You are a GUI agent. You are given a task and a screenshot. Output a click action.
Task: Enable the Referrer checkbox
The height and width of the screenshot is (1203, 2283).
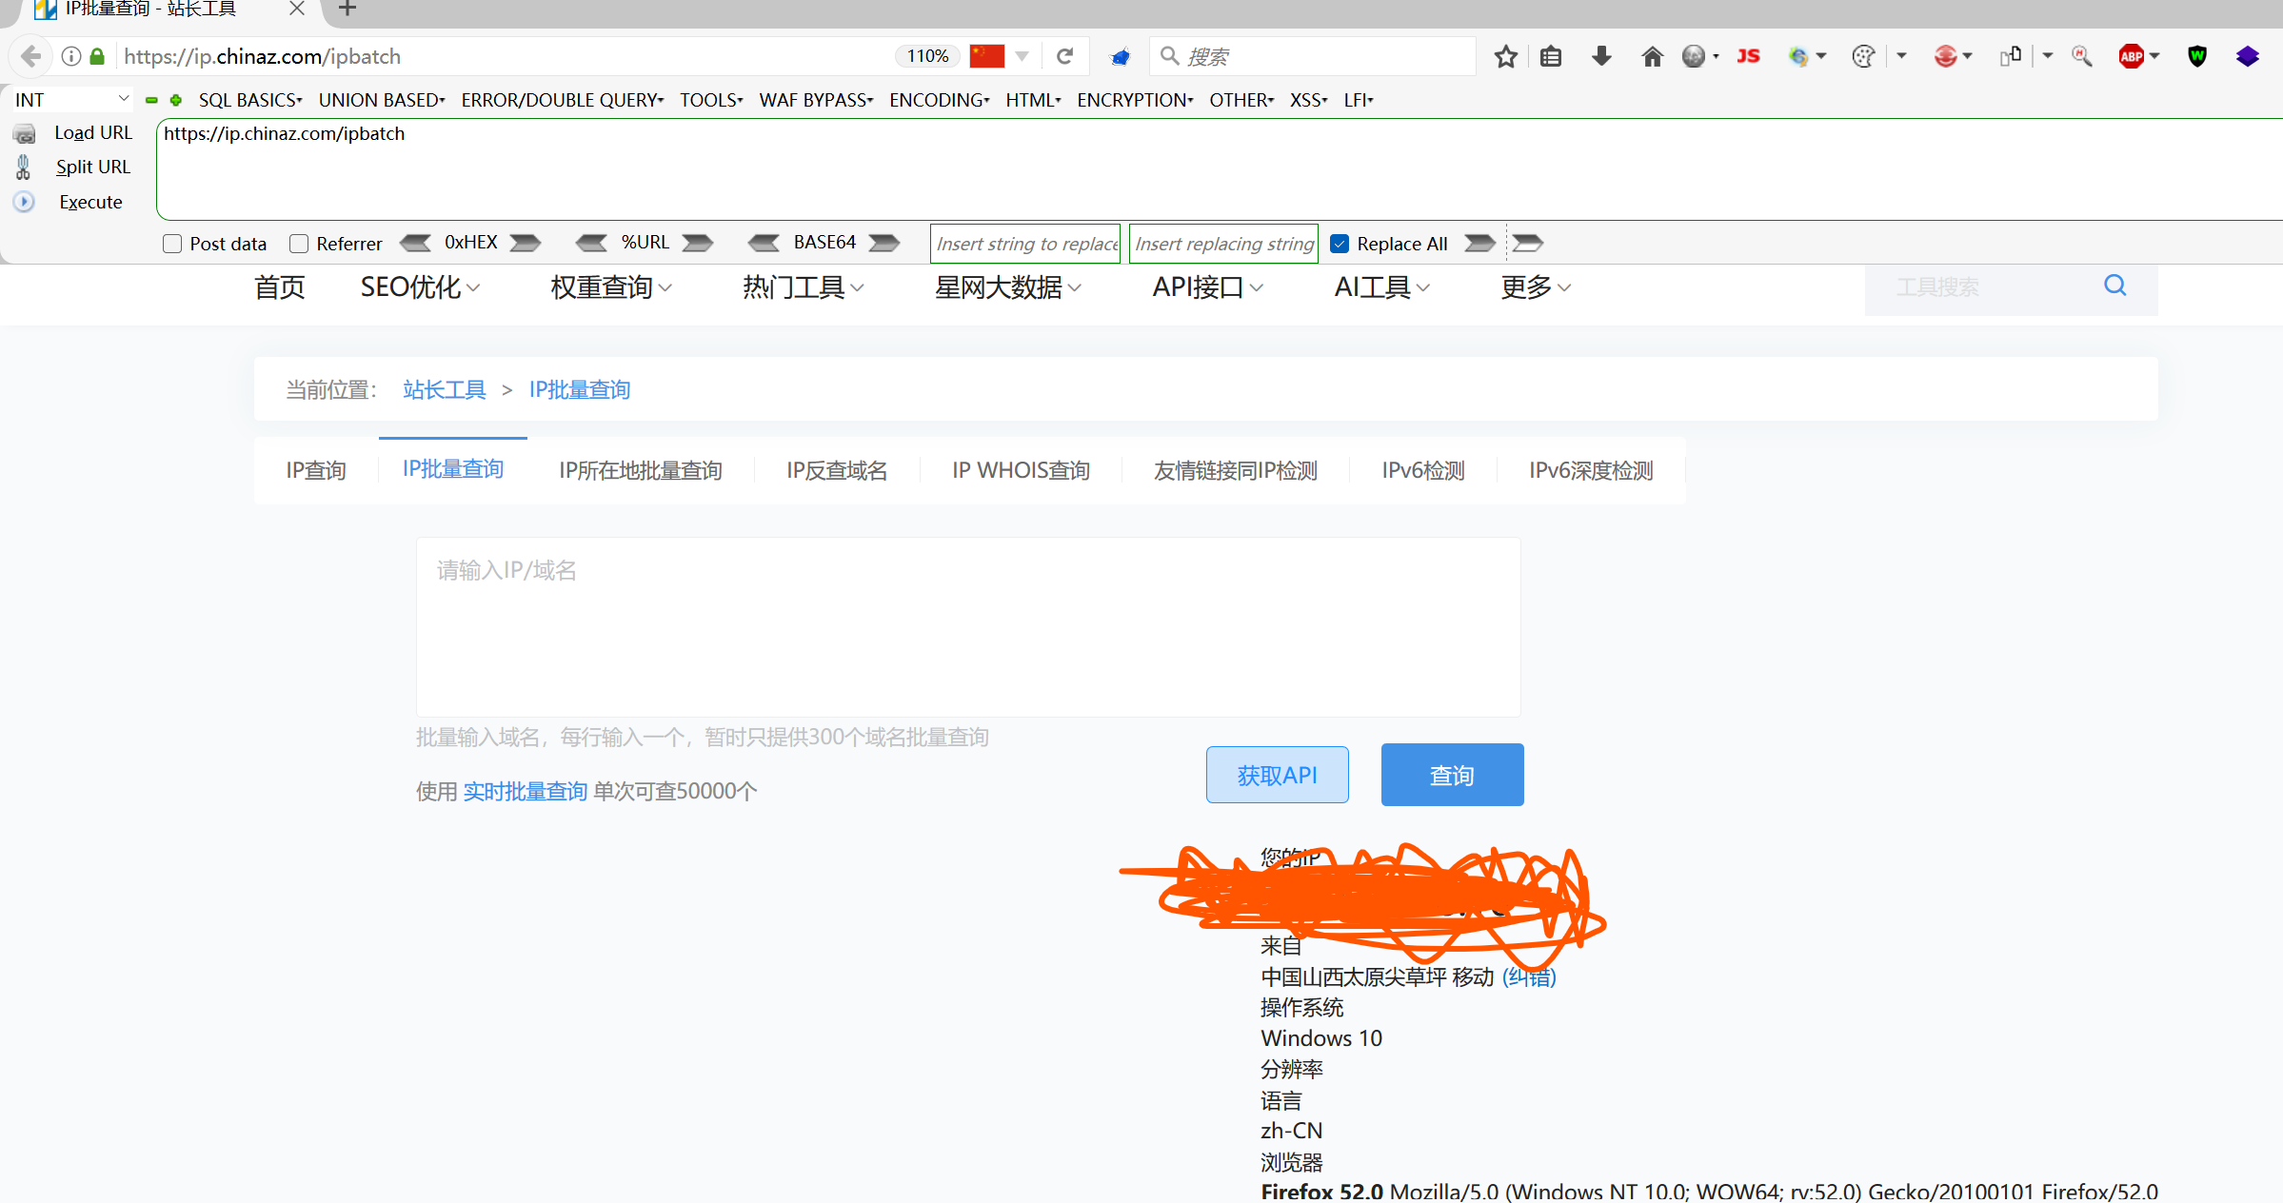click(299, 244)
